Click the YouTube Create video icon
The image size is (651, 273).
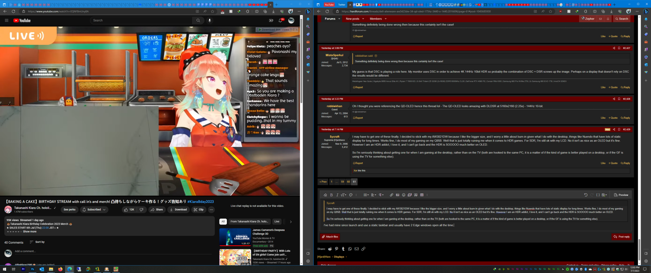click(x=271, y=21)
